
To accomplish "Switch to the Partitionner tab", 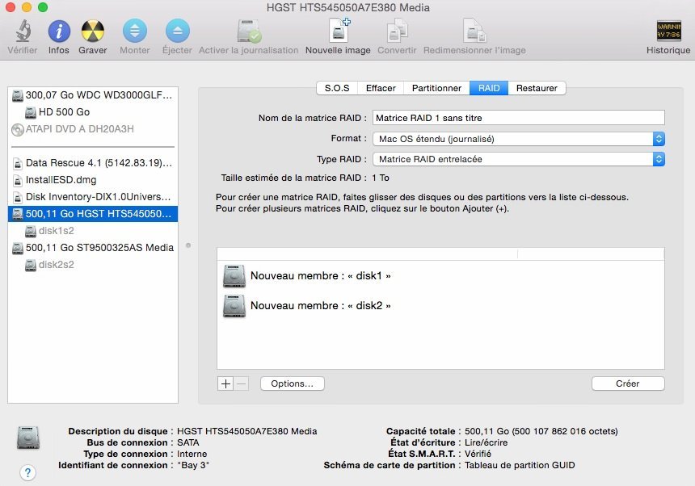I will (x=436, y=88).
